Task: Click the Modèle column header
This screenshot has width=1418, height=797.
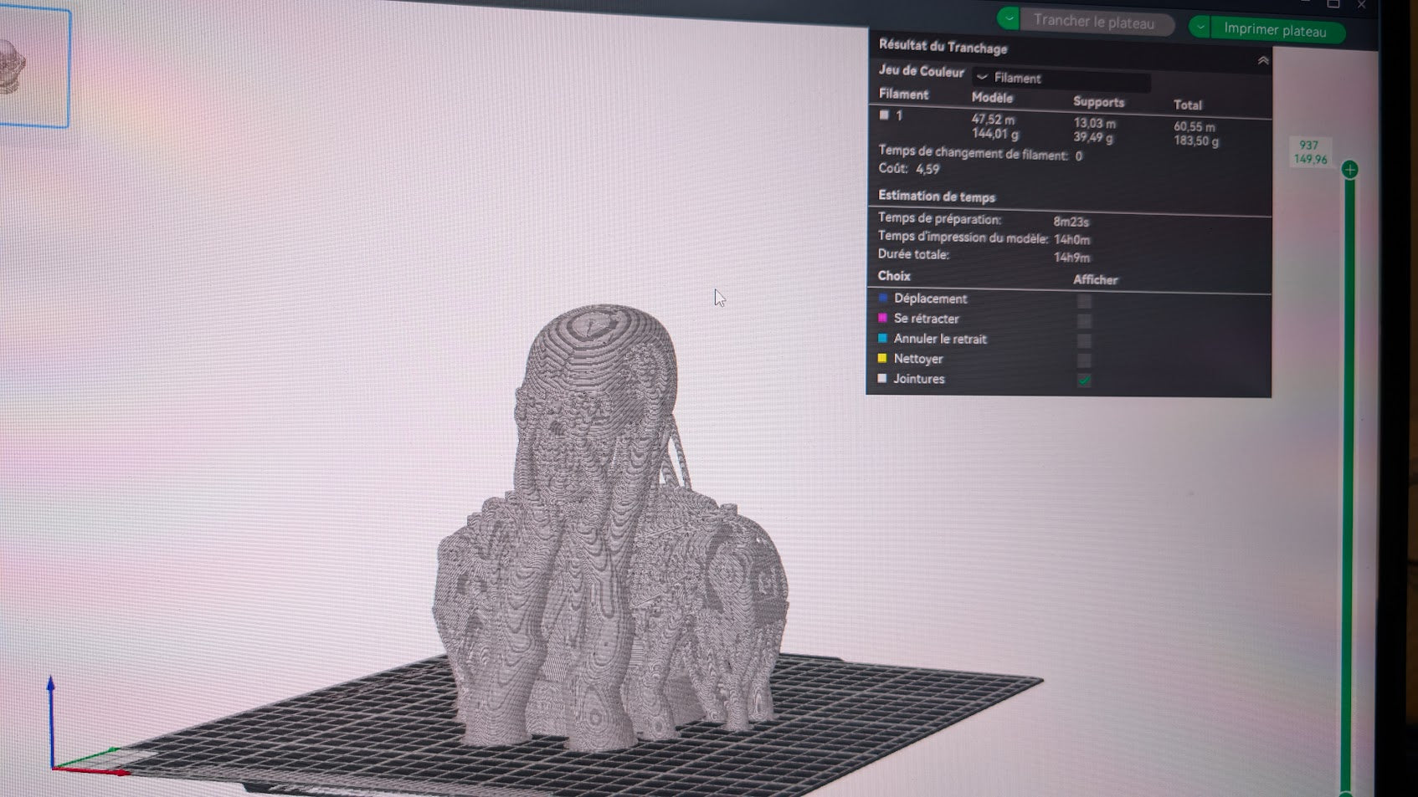Action: point(992,98)
